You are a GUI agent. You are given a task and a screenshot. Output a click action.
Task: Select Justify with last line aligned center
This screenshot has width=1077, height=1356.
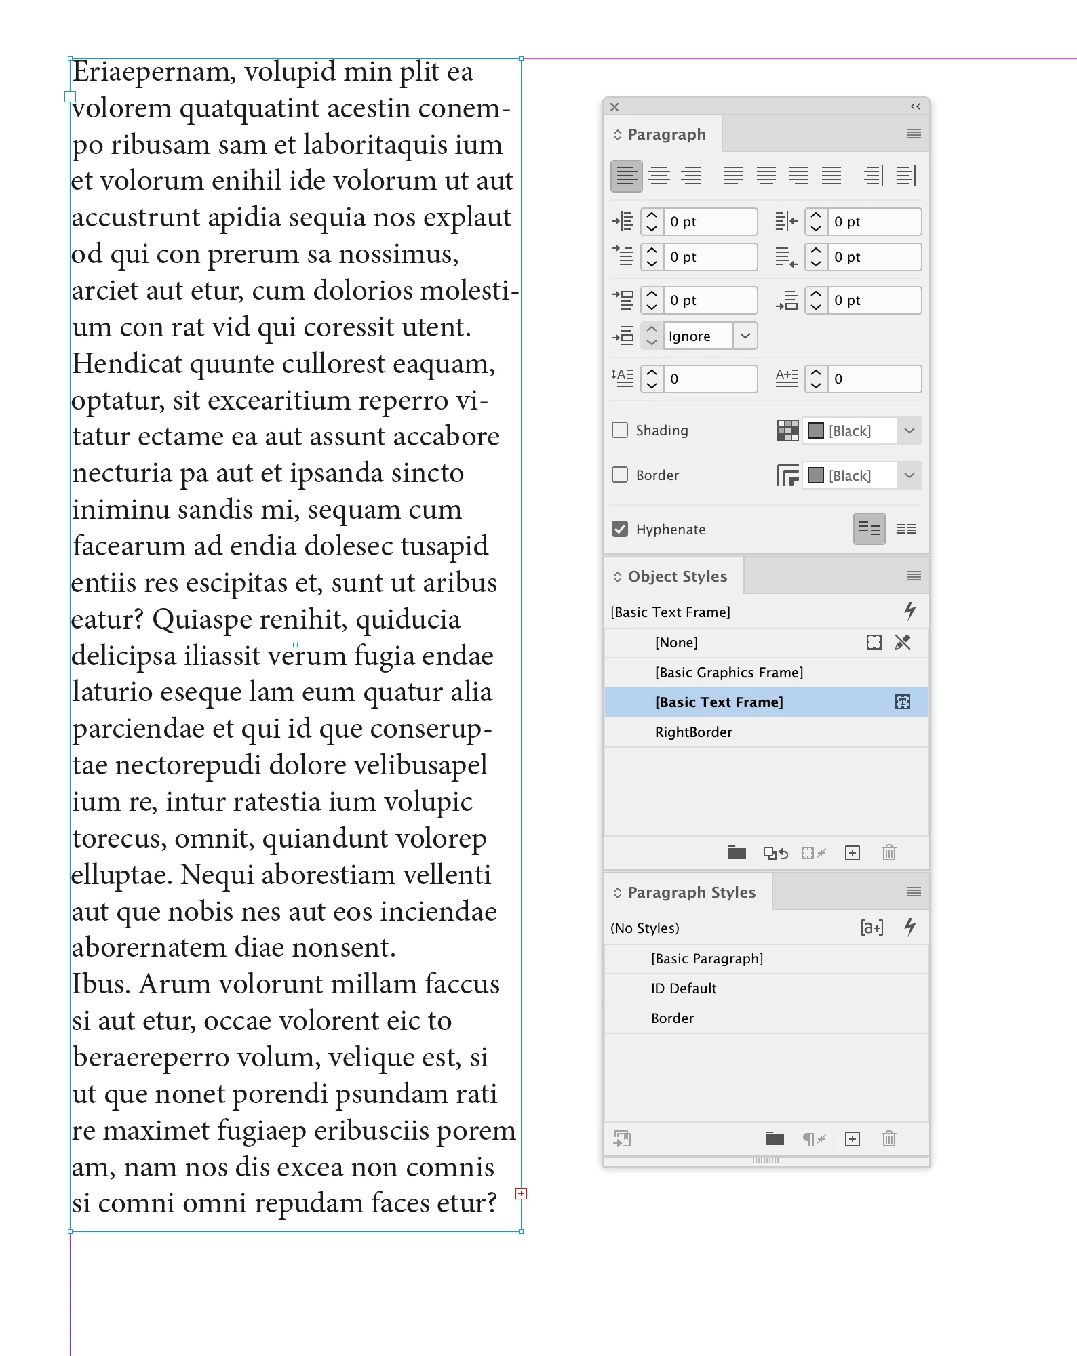[766, 176]
